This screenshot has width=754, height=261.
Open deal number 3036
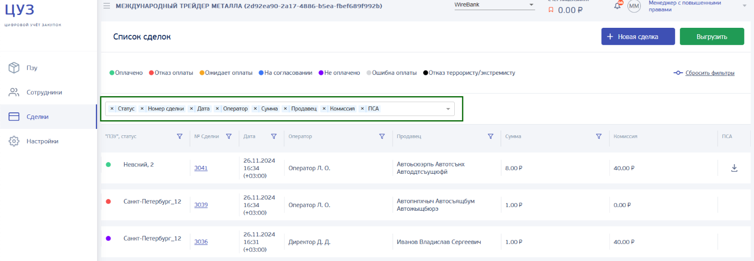pyautogui.click(x=201, y=242)
